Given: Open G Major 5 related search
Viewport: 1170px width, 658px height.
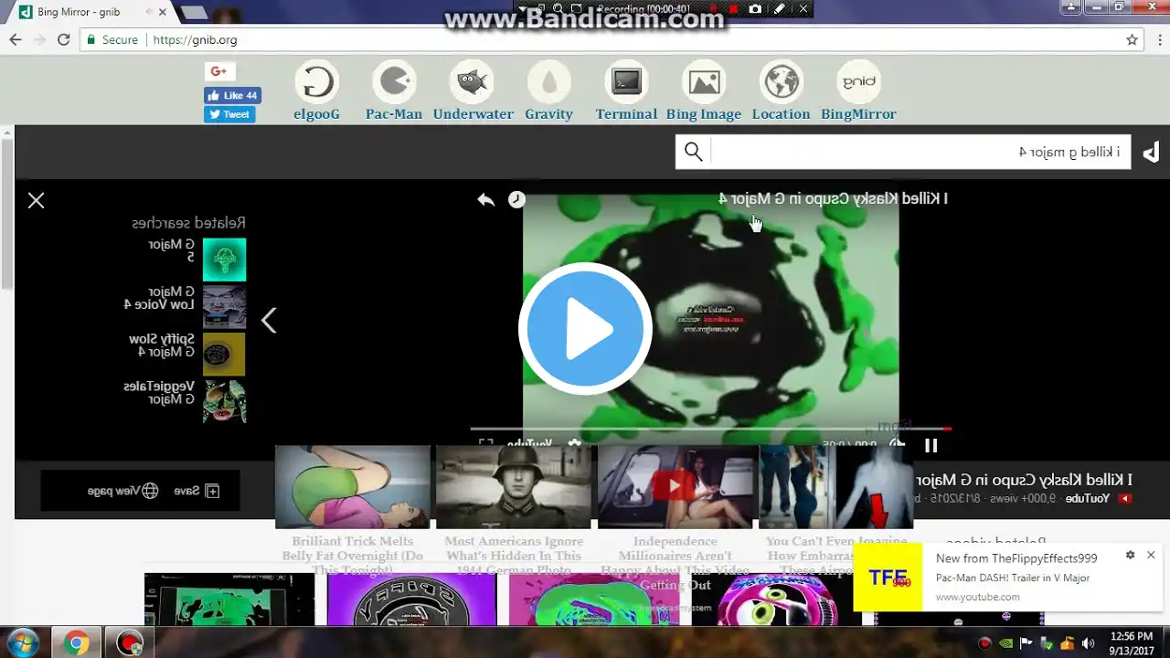Looking at the screenshot, I should coord(174,250).
